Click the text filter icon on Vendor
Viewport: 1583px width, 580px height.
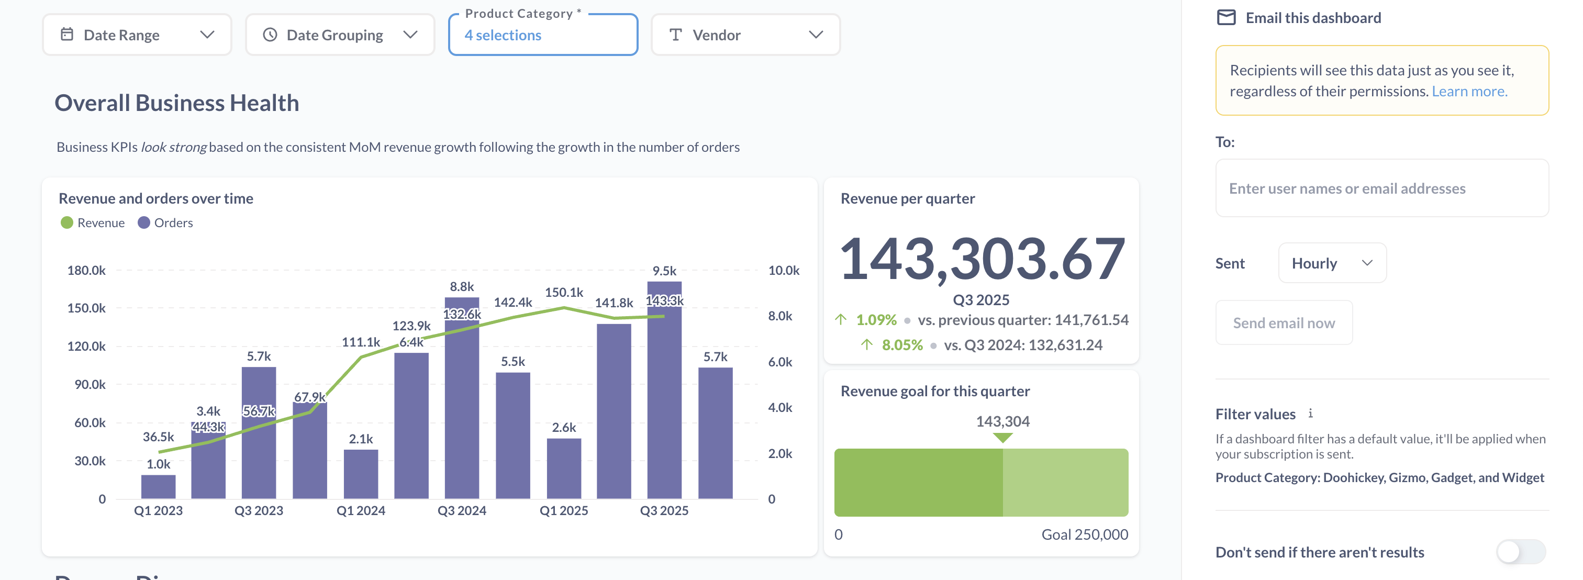point(676,35)
